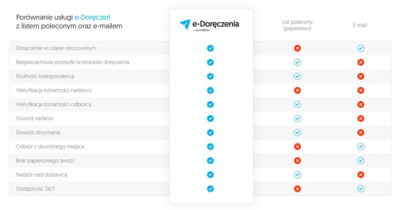Screen dimensions: 402x210
Task: Click the e-Doręczenia paper plane logo
Action: [185, 24]
